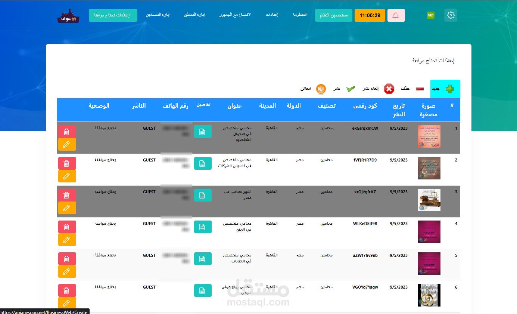Click the تصنيف column header
This screenshot has width=517, height=314.
pos(327,106)
